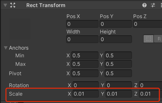Viewport: 162px width, 103px height.
Task: Open the anchor presets box
Action: [x=20, y=29]
